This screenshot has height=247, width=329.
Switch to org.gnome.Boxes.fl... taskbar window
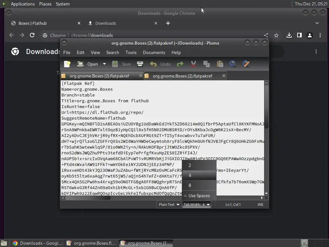coord(92,243)
